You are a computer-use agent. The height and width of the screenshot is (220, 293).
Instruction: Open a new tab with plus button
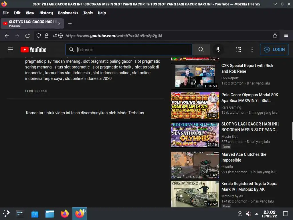[x=70, y=24]
